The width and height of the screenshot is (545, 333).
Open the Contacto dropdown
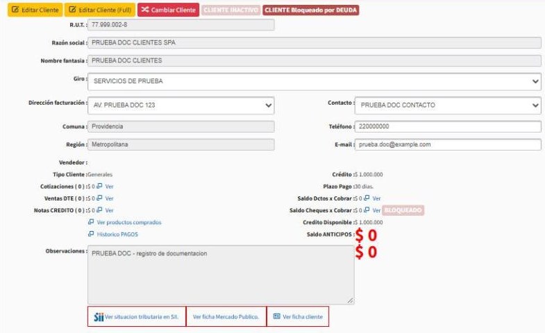[x=448, y=105]
